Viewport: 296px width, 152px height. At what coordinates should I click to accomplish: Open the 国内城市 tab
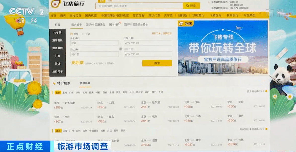(77, 25)
